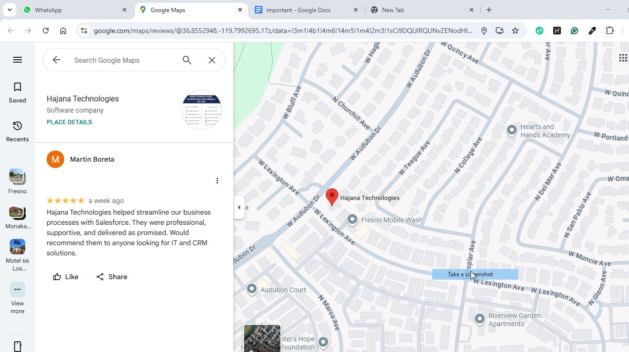Screen dimensions: 629x352
Task: Open review's three-dot options menu
Action: click(217, 181)
